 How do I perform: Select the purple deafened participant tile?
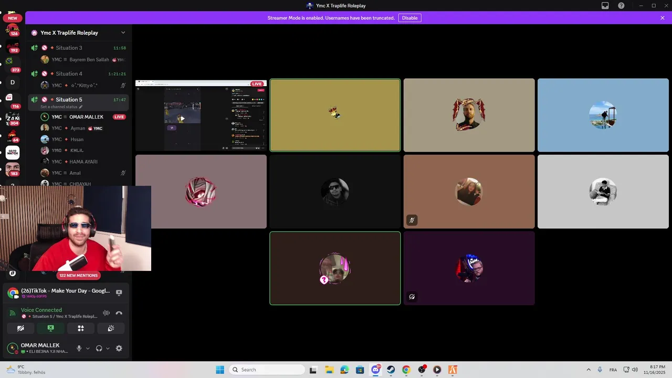click(x=469, y=268)
